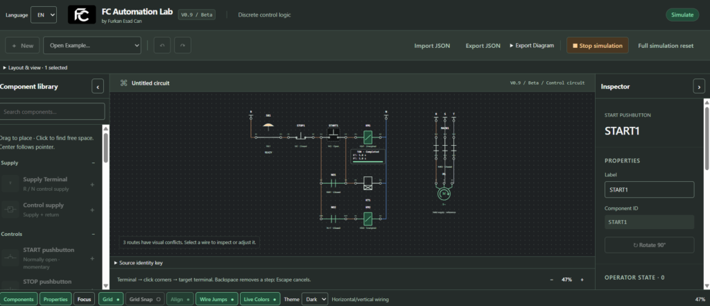This screenshot has height=306, width=710.
Task: Click the Rotate 90° button
Action: pyautogui.click(x=649, y=245)
